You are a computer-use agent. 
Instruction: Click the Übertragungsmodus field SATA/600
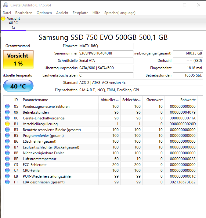tap(106, 68)
